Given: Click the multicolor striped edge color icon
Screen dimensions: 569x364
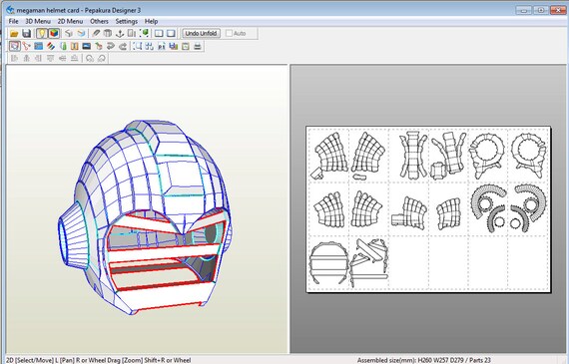Looking at the screenshot, I should click(51, 46).
